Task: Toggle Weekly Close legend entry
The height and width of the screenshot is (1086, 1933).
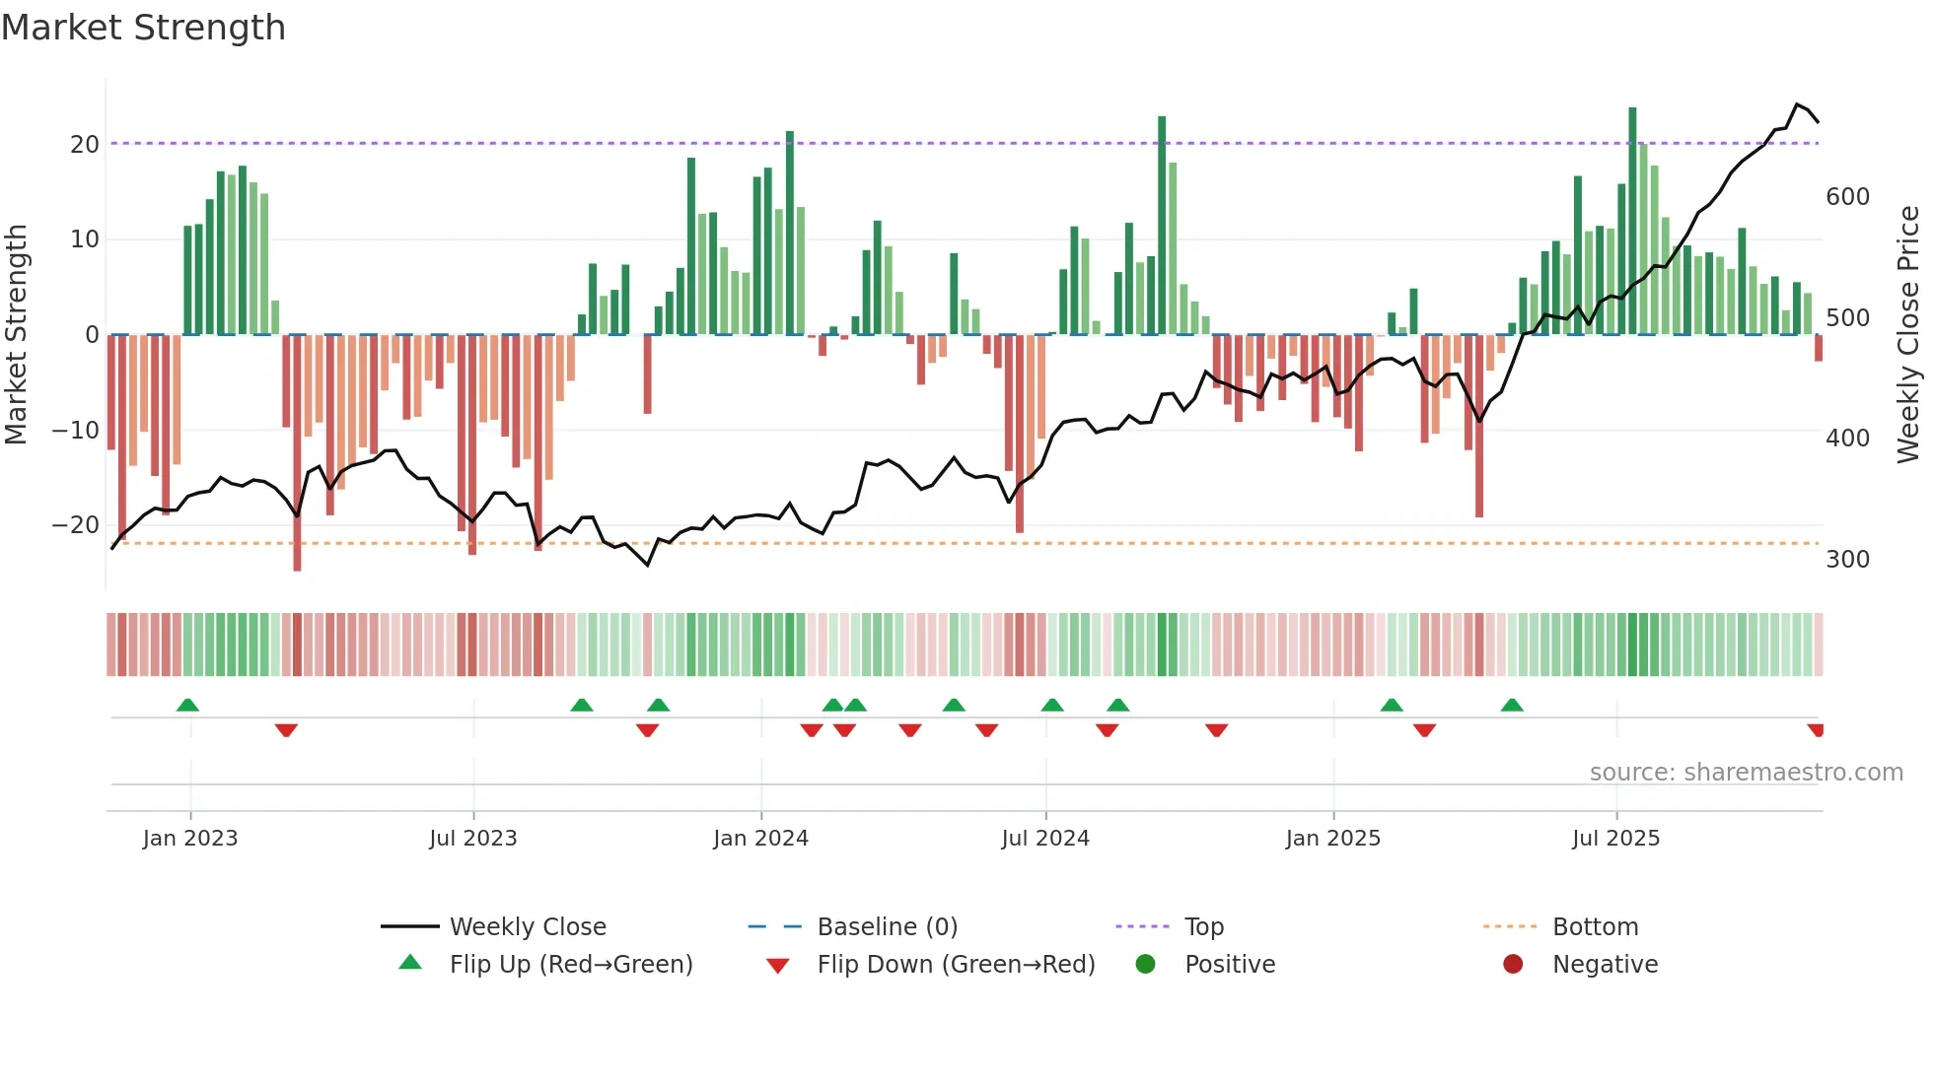Action: click(x=527, y=927)
